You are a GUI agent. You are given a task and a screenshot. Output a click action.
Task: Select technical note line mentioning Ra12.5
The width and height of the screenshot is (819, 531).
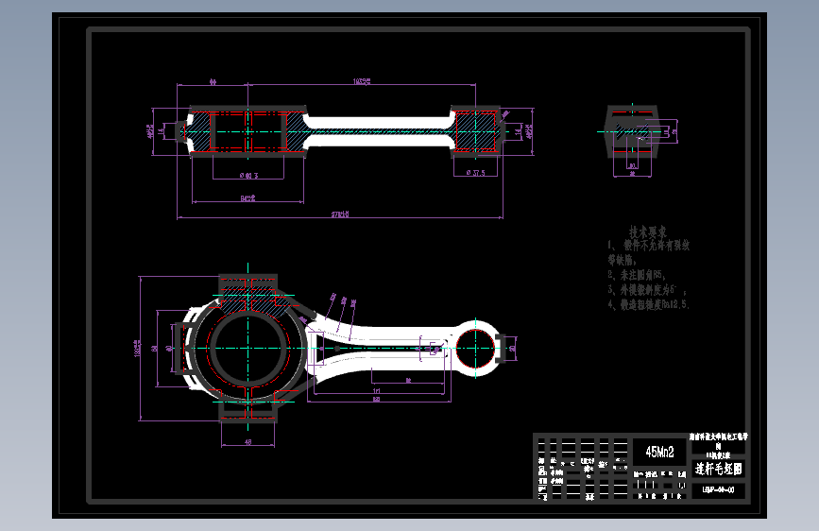click(649, 304)
